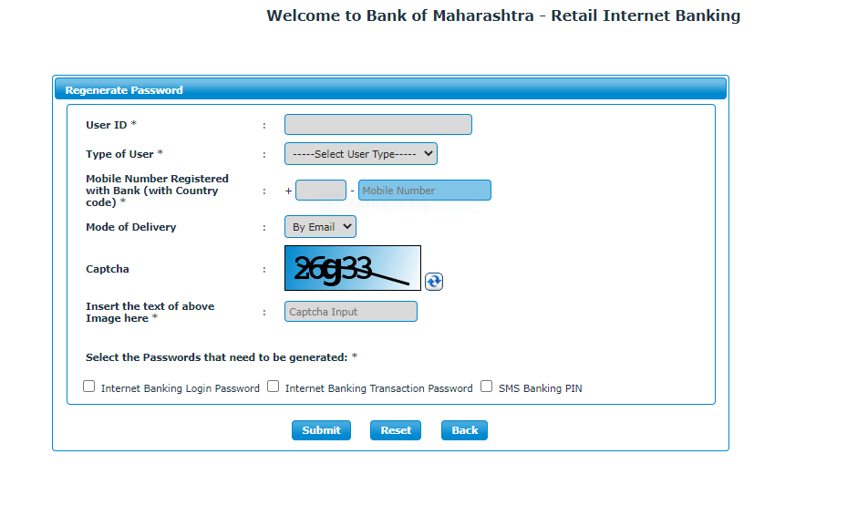Click the Reset button
This screenshot has width=847, height=516.
[396, 430]
